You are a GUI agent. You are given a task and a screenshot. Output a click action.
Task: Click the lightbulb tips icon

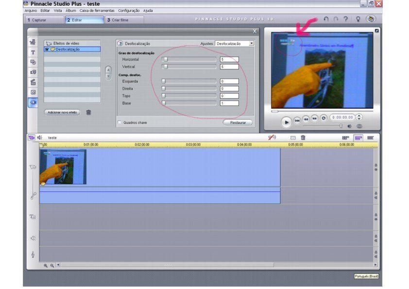click(358, 19)
